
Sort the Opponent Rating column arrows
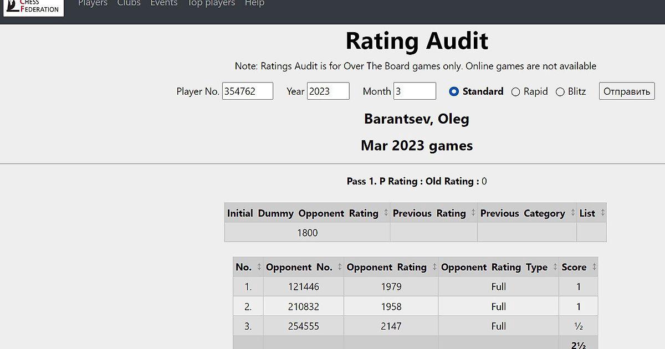click(434, 267)
